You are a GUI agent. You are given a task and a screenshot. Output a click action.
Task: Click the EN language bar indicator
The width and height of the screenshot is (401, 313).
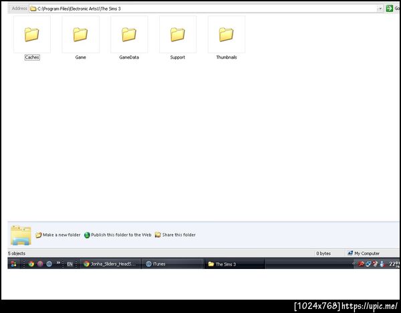[x=70, y=264]
